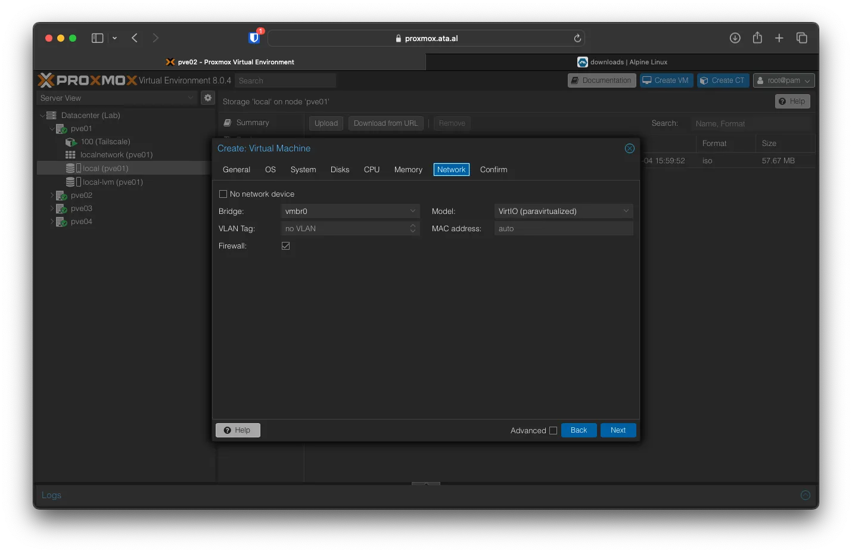Click the Upload button
The image size is (852, 553).
coord(326,123)
